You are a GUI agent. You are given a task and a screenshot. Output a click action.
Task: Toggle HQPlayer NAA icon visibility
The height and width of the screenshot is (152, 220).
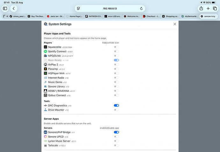click(116, 73)
